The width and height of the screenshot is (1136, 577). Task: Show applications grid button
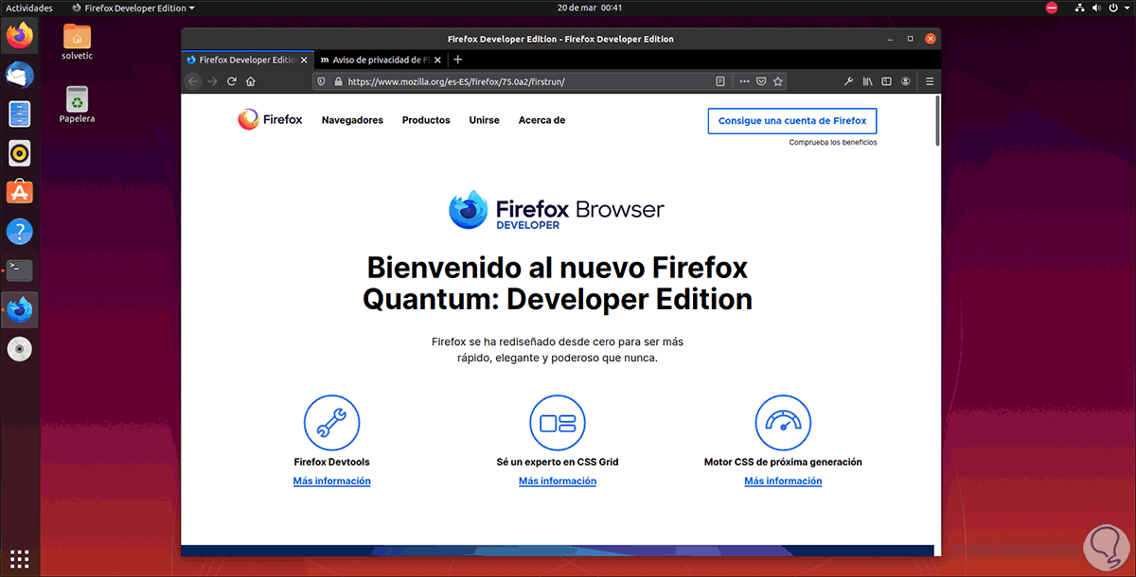(x=19, y=557)
